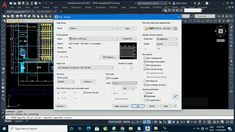Open the Paper size dropdown
The width and height of the screenshot is (235, 132).
coord(86,68)
